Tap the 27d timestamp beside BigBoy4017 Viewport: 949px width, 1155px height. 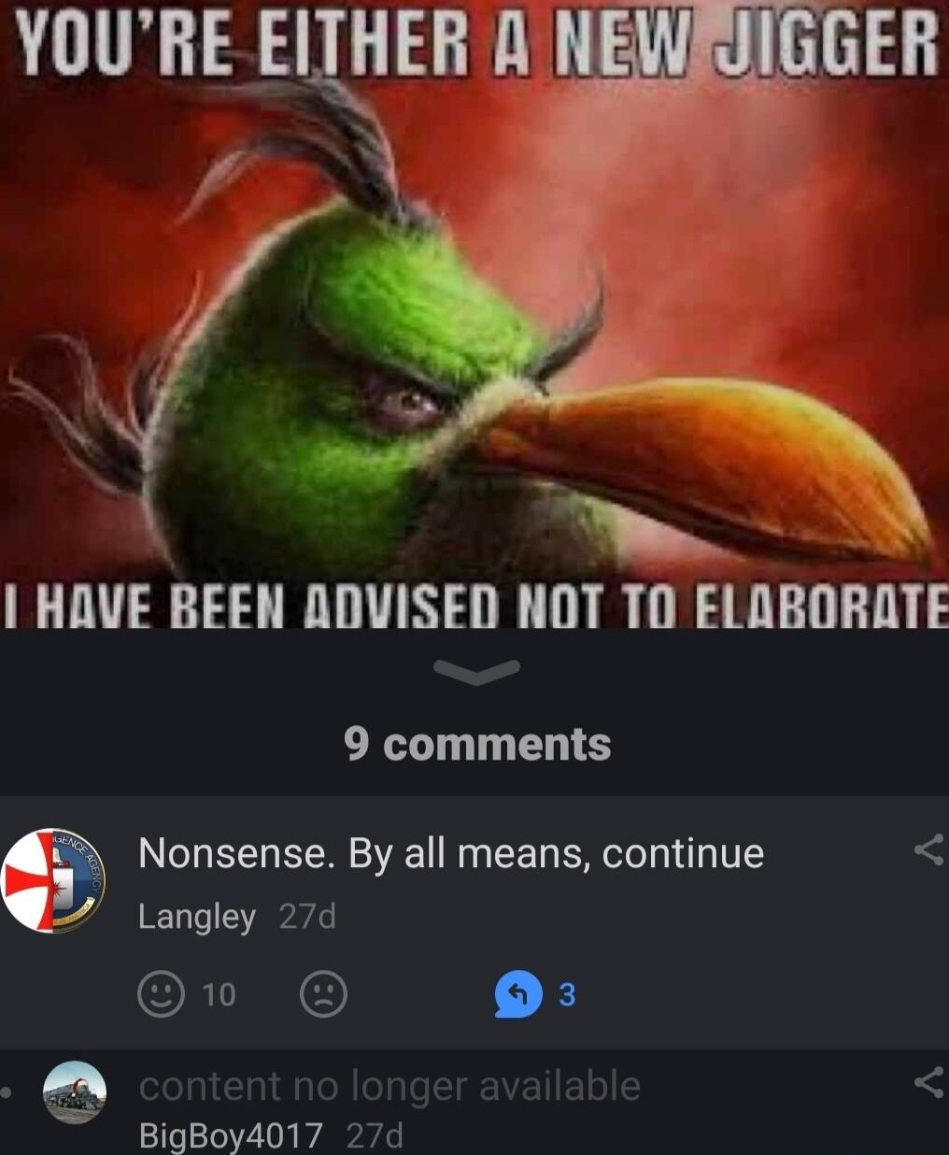click(375, 1135)
